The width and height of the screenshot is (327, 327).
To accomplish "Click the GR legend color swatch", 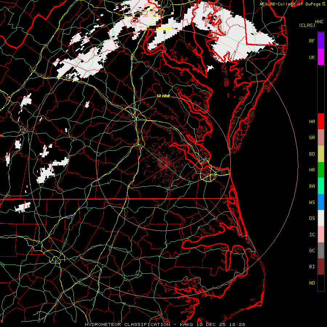I will coord(321,138).
